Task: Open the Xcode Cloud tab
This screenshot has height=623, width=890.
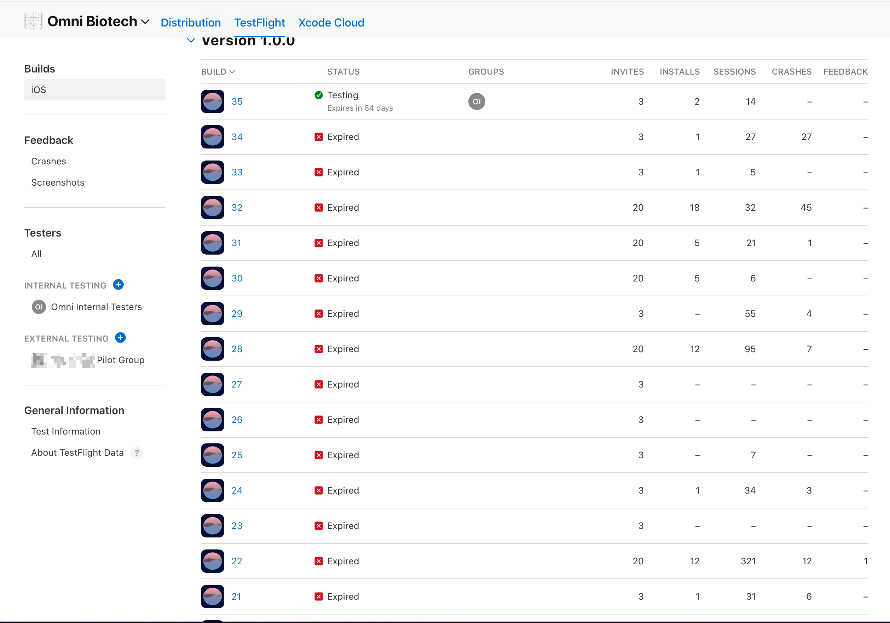Action: [x=331, y=23]
